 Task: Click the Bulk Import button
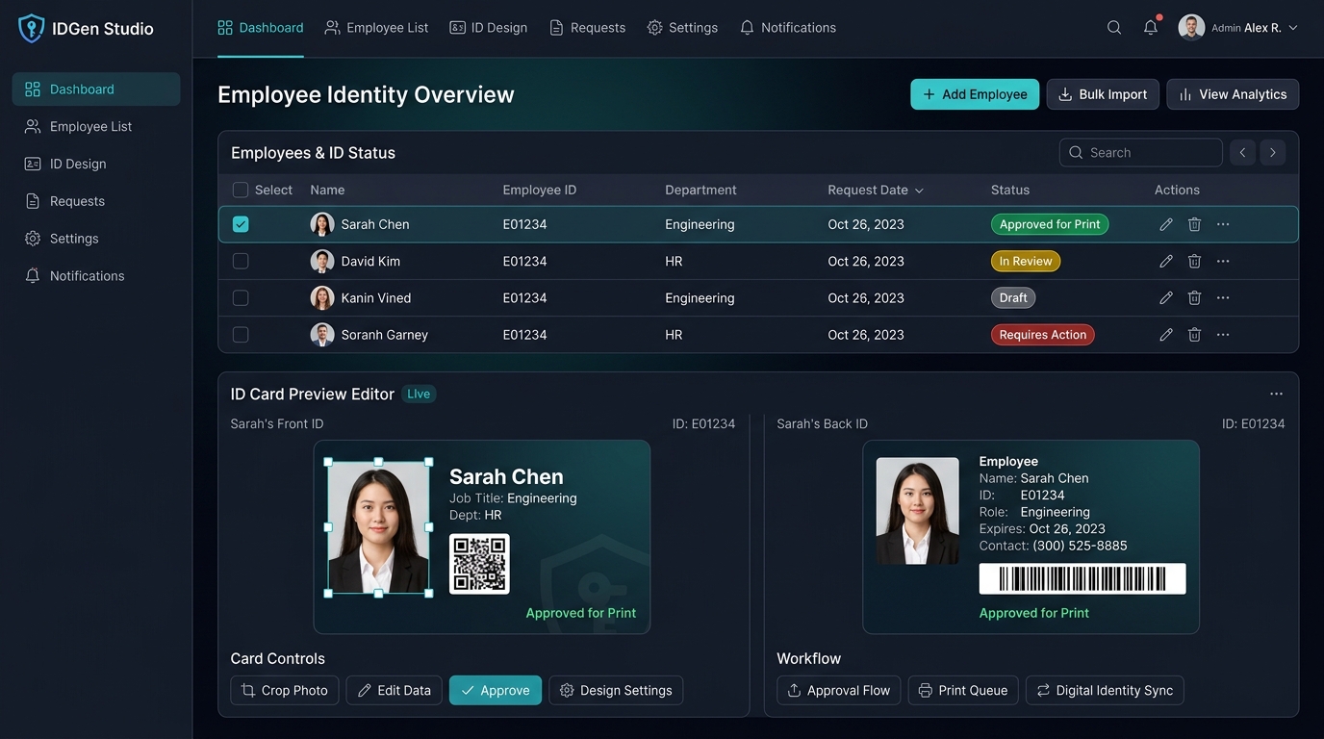[1103, 94]
